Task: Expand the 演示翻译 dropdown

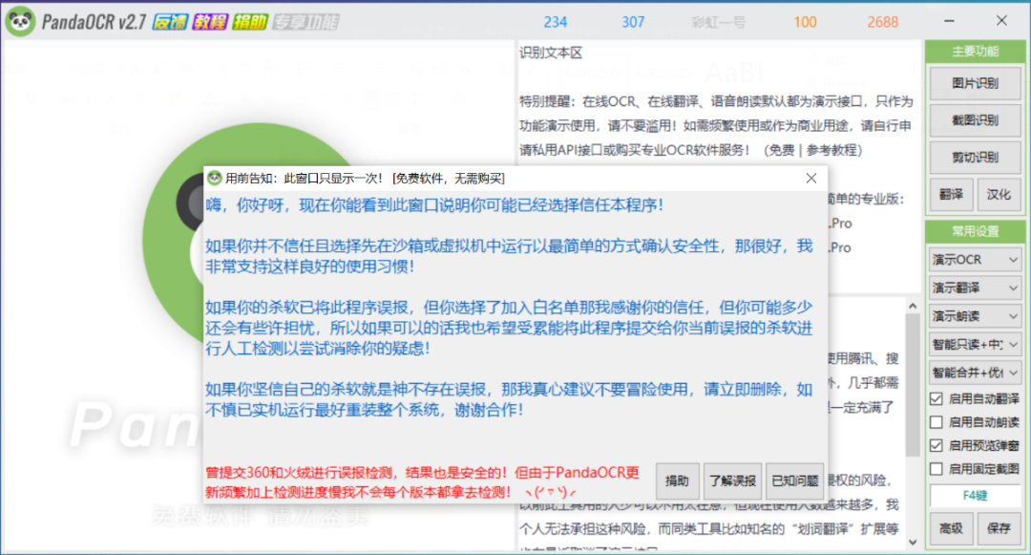Action: (x=975, y=288)
